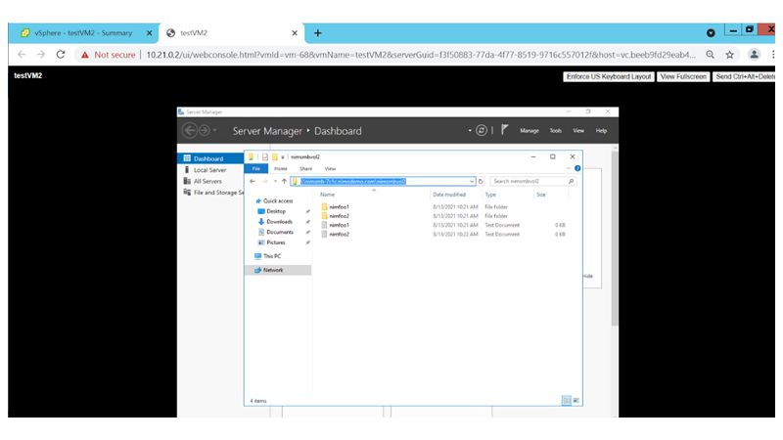The image size is (783, 440).
Task: Click the browser URL address field
Action: (421, 55)
